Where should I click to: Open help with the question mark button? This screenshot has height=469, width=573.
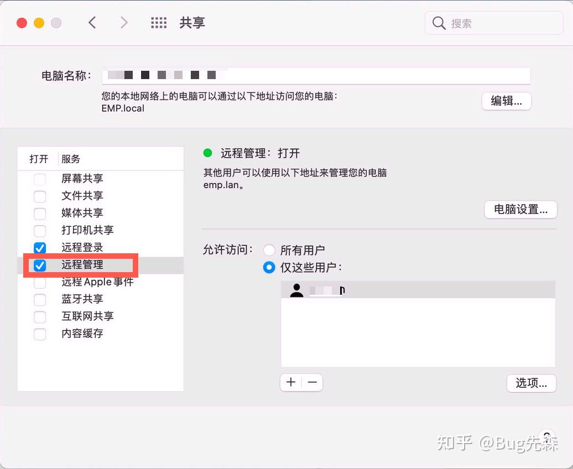[546, 436]
